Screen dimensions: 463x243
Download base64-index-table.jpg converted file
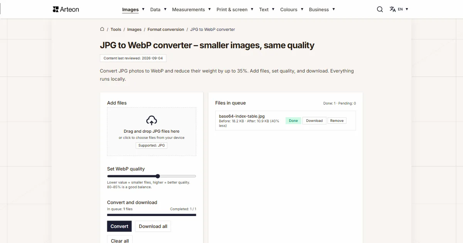click(x=314, y=121)
